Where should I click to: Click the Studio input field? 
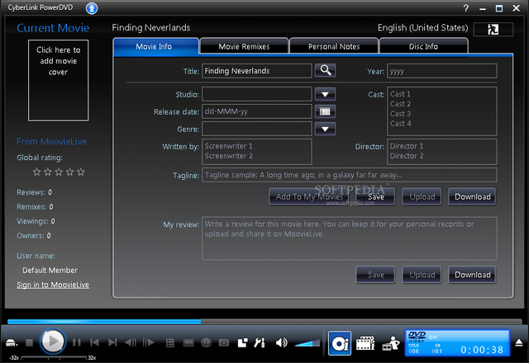pyautogui.click(x=257, y=94)
